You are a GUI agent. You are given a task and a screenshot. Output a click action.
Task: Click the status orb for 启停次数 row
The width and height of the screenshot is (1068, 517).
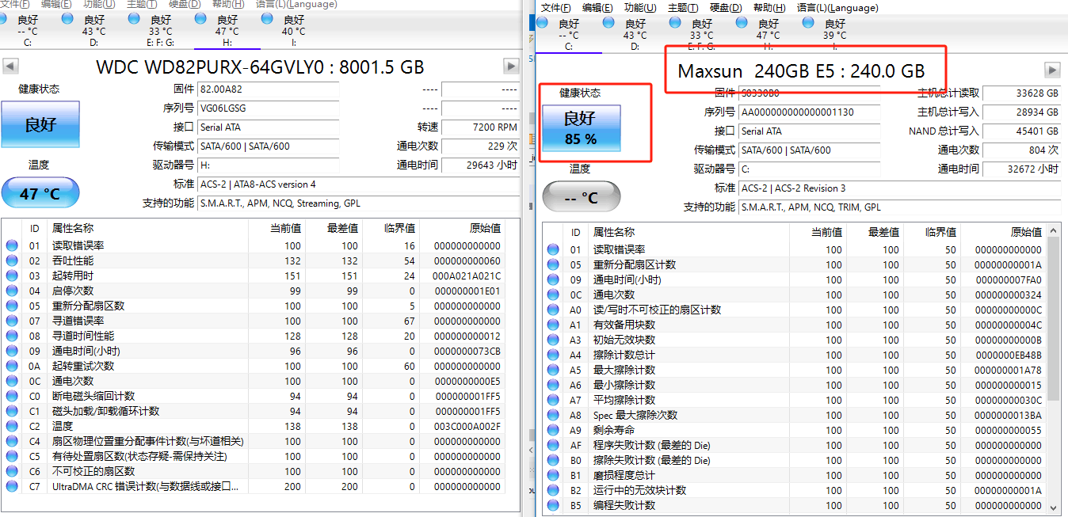[12, 291]
